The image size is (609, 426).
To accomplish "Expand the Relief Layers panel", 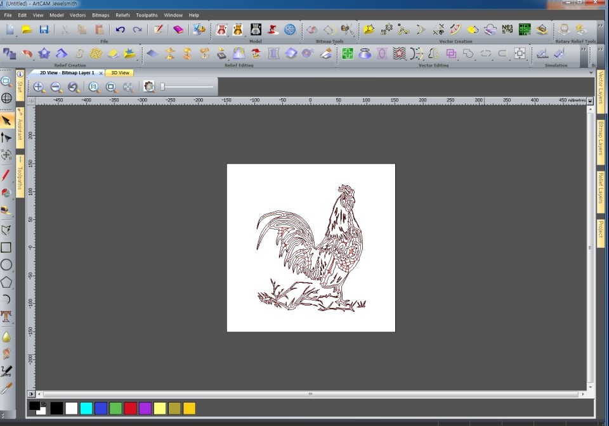I will 601,191.
